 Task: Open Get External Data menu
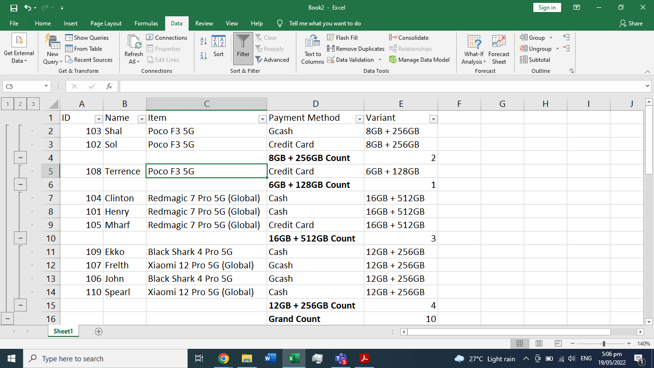point(19,49)
